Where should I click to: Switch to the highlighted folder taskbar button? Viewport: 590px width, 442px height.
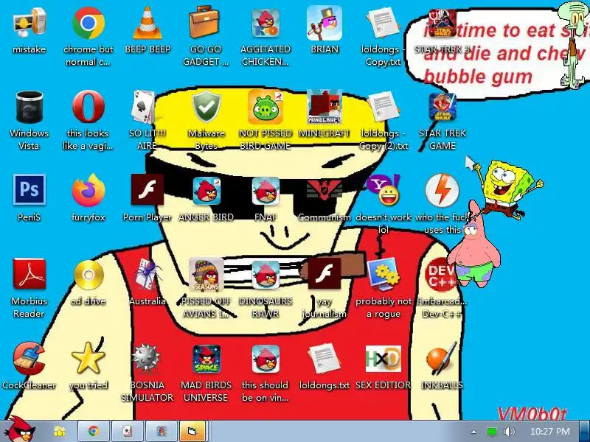[192, 431]
